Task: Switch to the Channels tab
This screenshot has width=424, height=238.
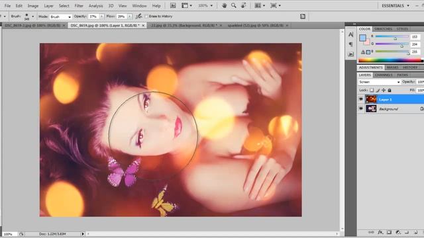Action: coord(384,75)
